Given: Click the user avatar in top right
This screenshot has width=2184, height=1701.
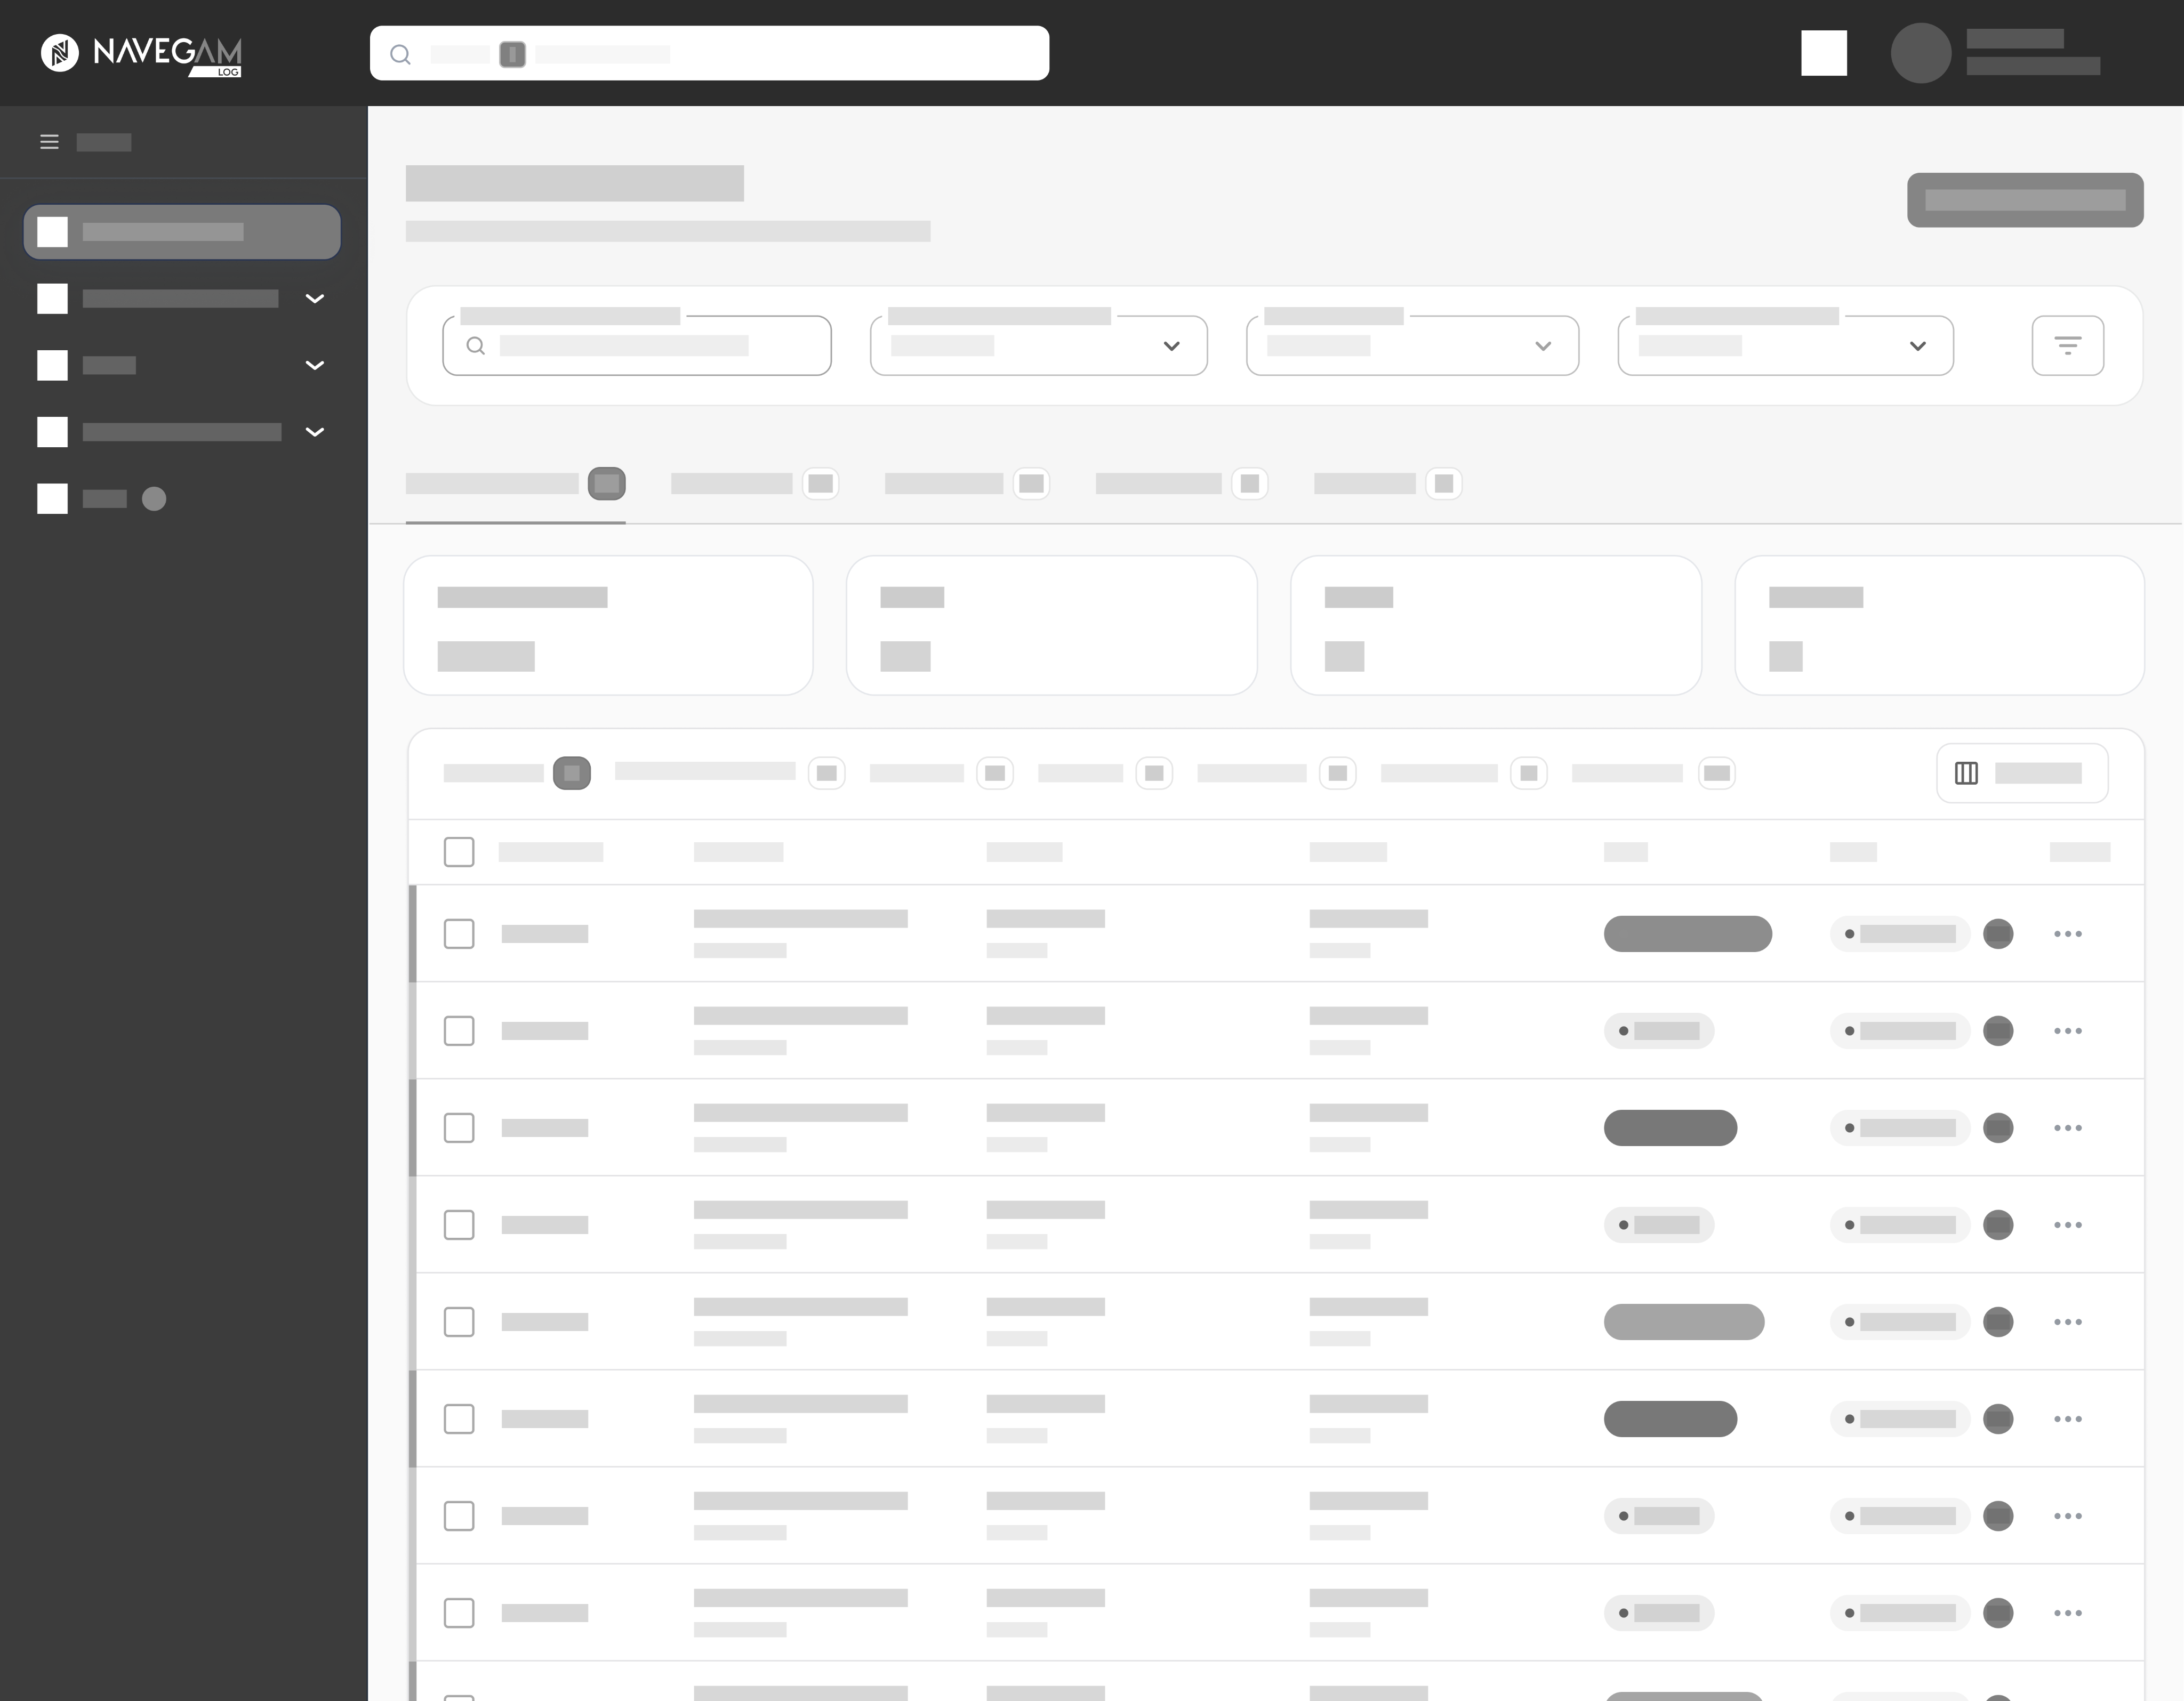Looking at the screenshot, I should [x=1921, y=53].
